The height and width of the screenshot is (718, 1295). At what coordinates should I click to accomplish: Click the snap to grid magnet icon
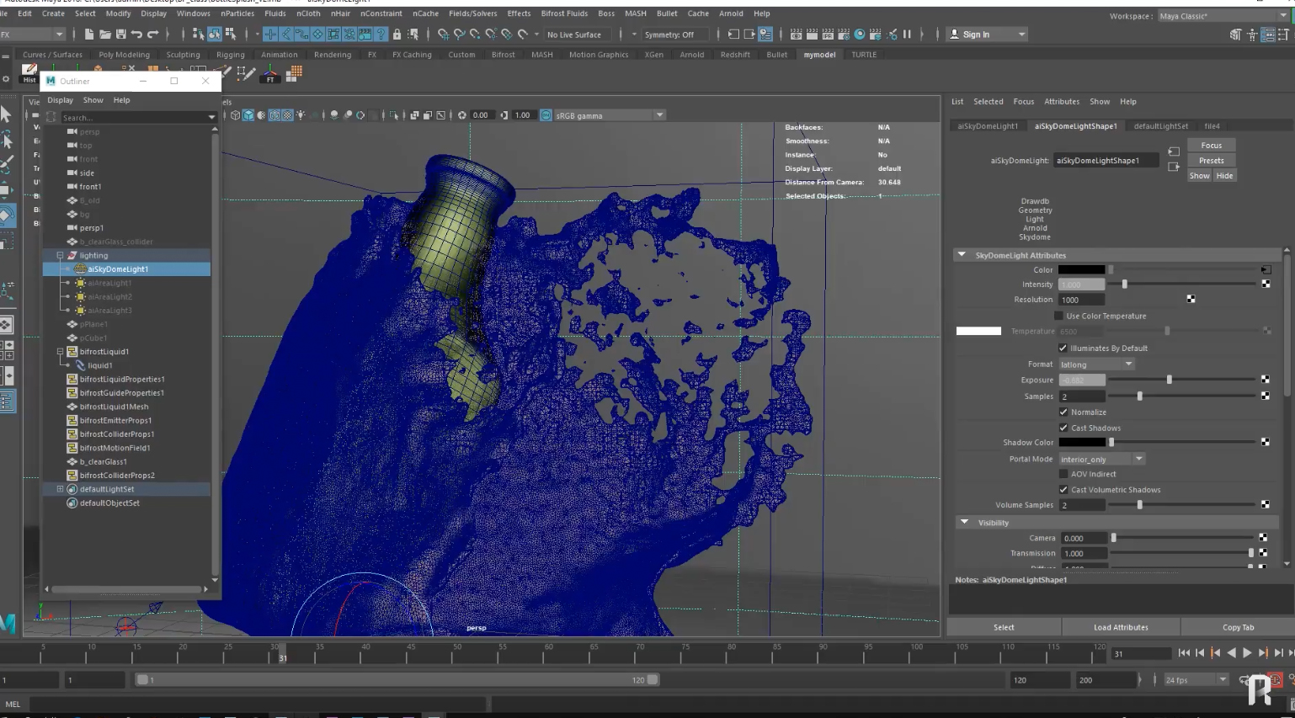click(443, 35)
